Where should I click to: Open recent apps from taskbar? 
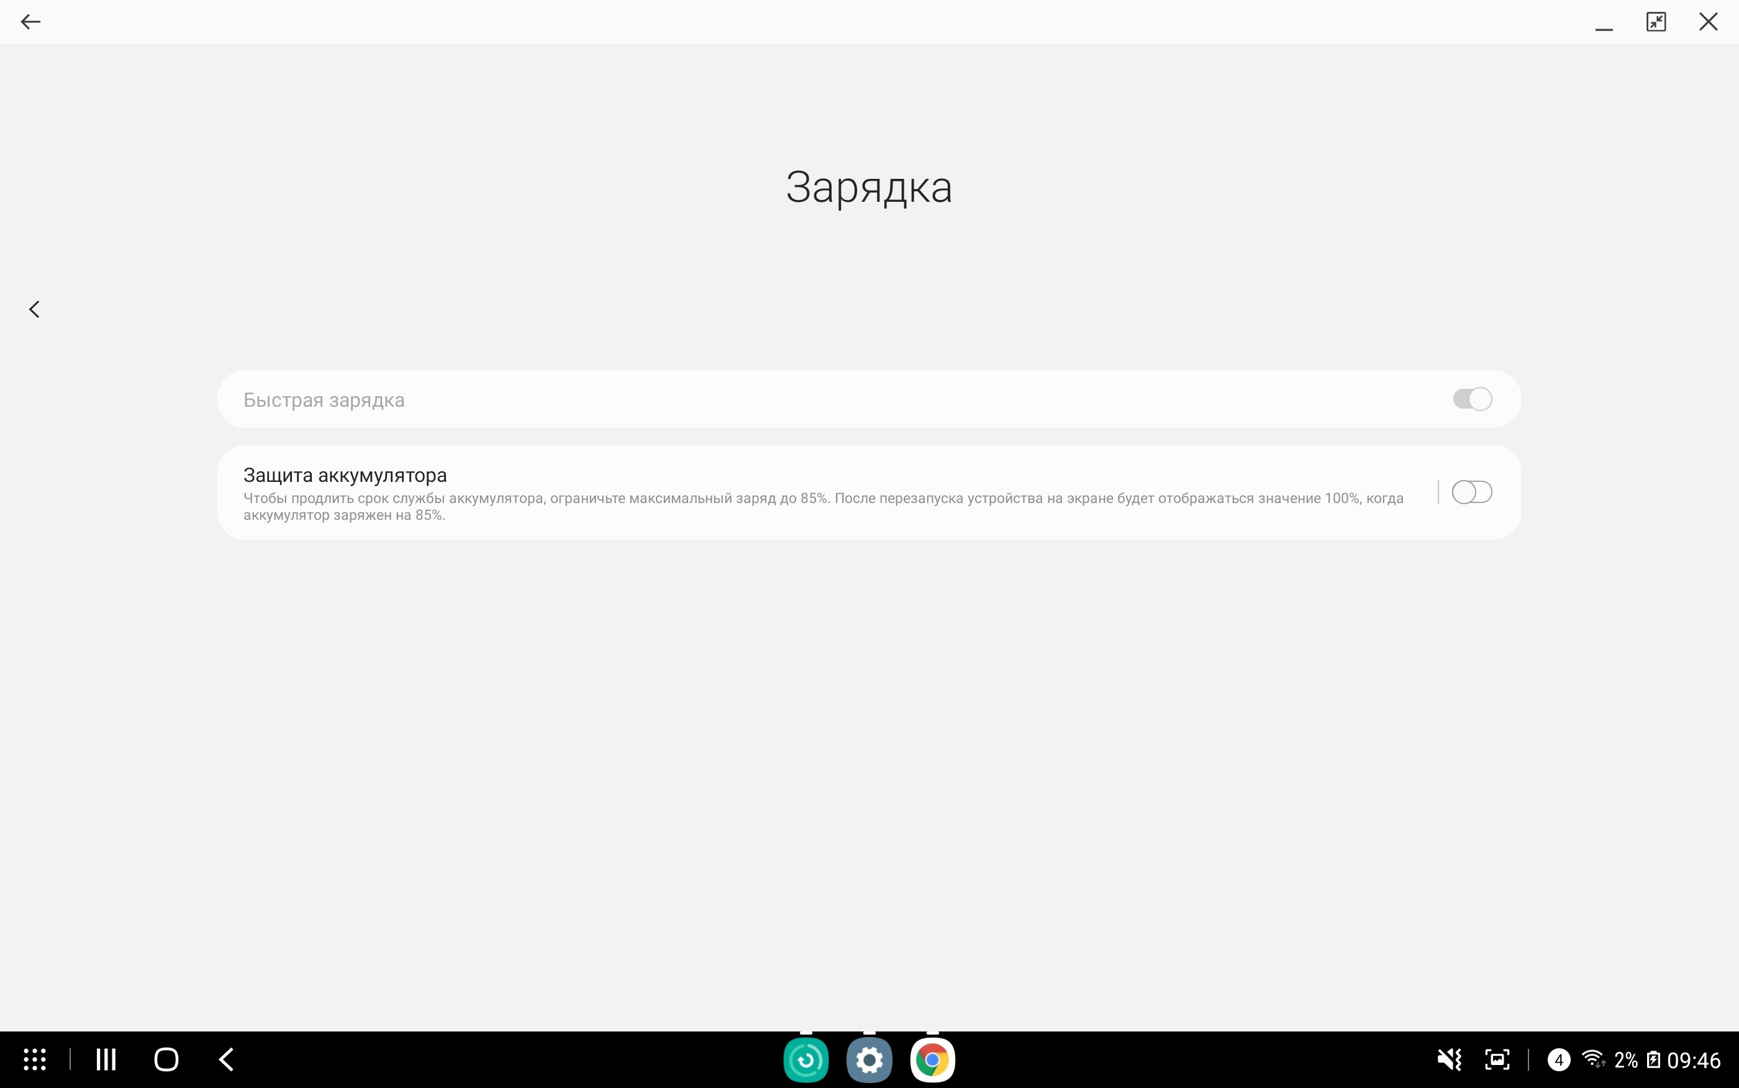106,1059
